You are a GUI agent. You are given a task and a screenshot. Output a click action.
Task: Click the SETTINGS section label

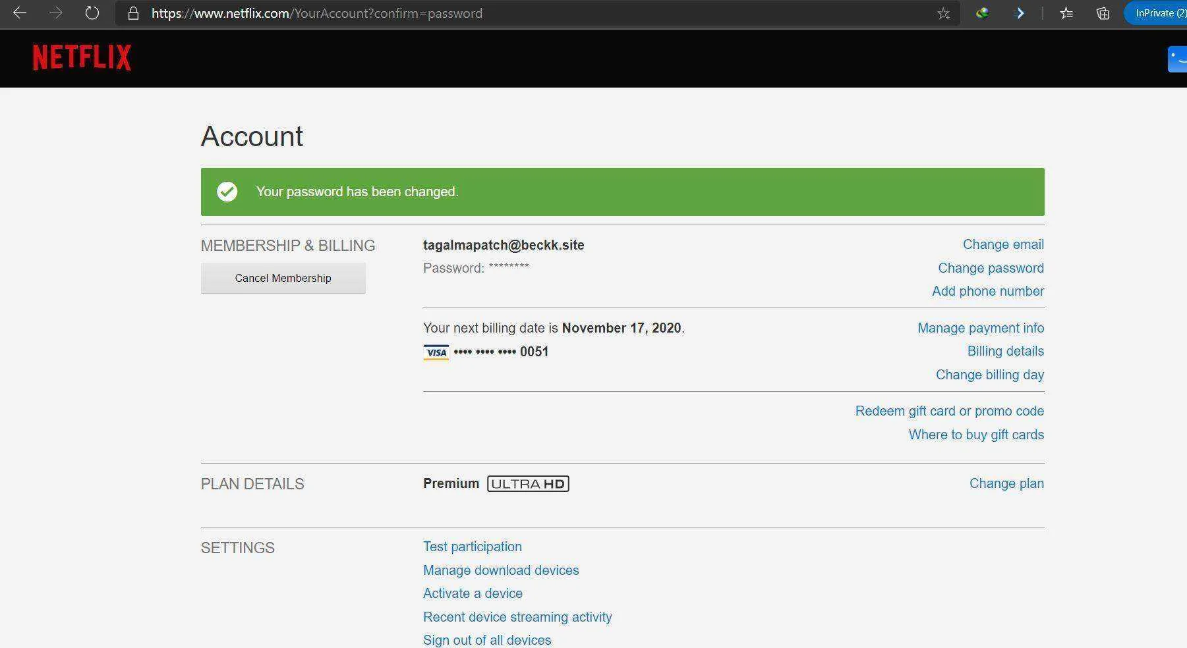point(238,548)
